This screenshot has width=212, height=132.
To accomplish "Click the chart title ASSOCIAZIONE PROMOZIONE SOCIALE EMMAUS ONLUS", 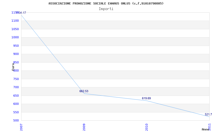I will 106,3.
